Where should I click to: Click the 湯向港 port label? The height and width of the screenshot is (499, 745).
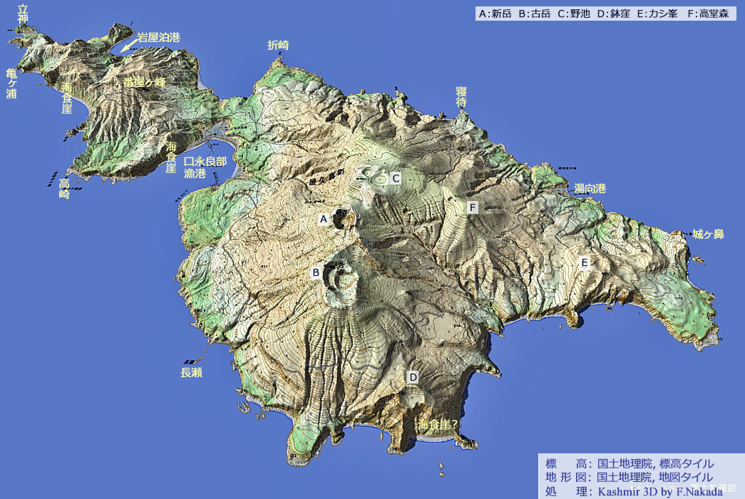point(590,189)
